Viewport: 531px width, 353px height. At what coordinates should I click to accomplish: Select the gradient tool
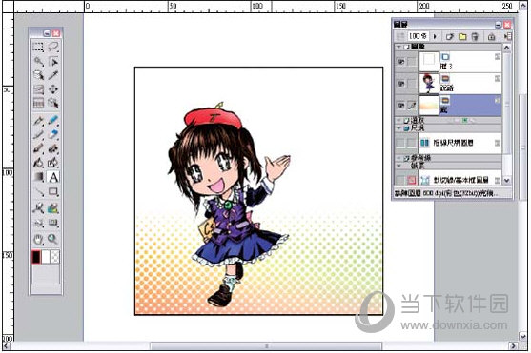coord(38,177)
